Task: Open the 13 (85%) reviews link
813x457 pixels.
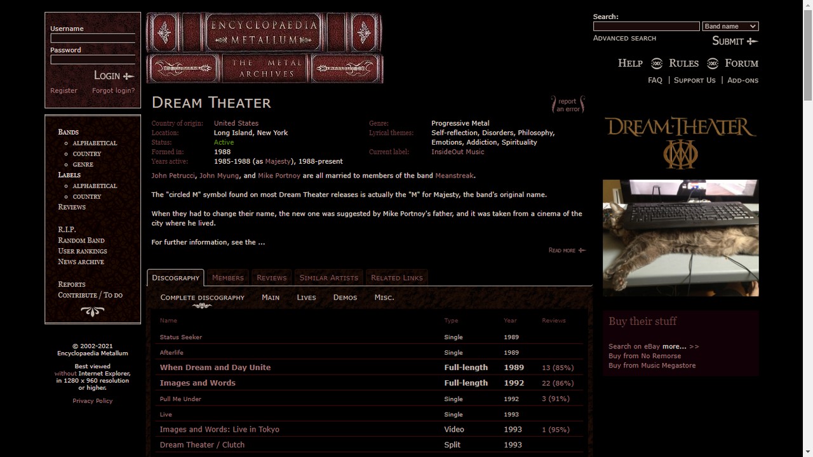Action: click(558, 368)
